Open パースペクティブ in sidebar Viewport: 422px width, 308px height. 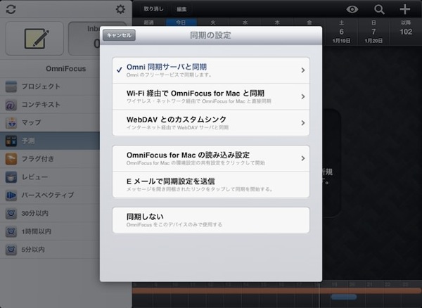(x=50, y=195)
